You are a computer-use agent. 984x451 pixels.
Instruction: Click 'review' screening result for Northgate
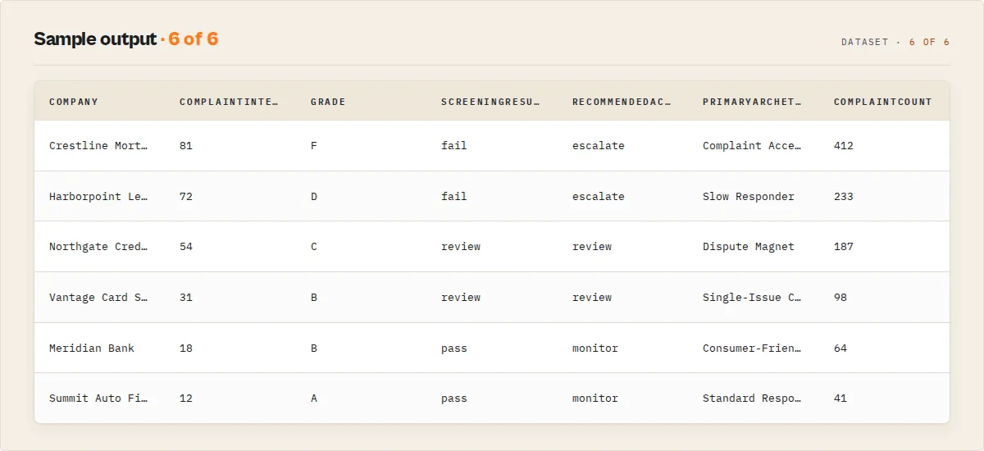click(461, 247)
